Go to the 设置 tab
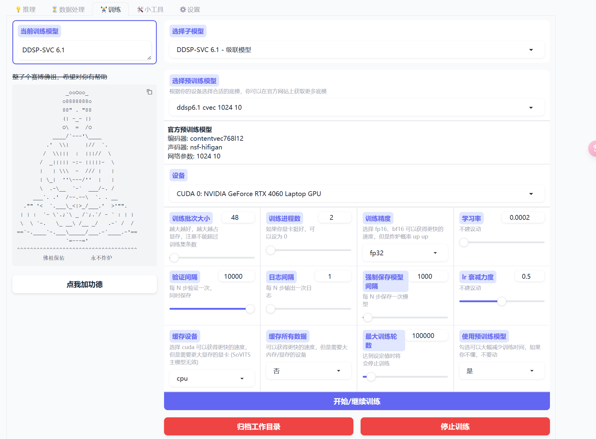Viewport: 596px width, 439px height. tap(190, 10)
